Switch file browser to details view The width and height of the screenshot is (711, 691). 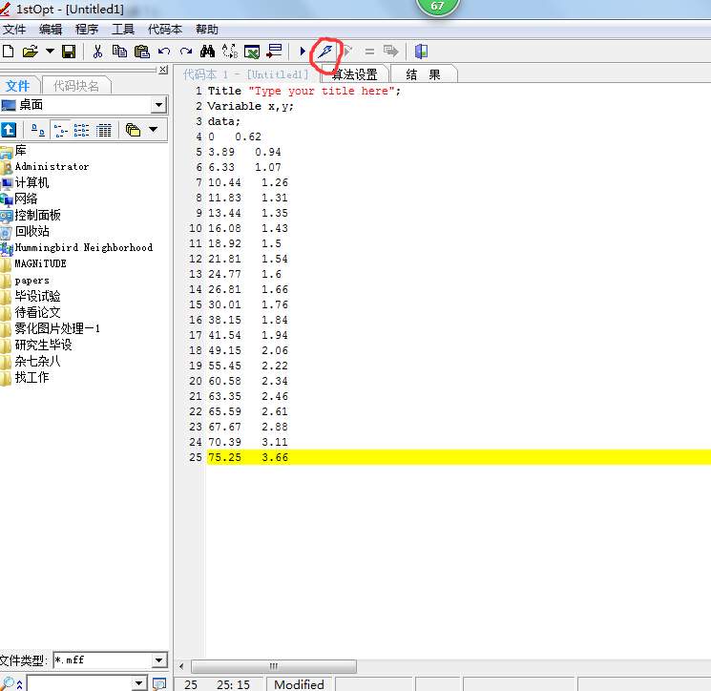point(103,131)
